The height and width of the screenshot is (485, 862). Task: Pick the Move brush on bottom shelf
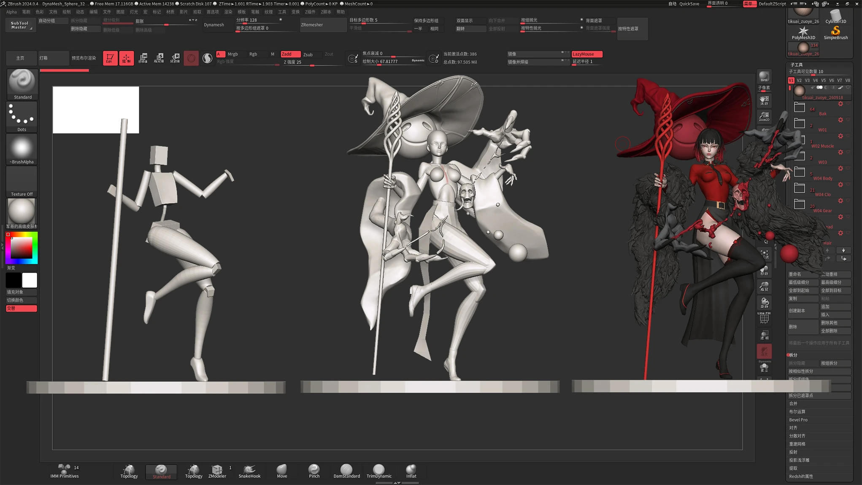[282, 471]
